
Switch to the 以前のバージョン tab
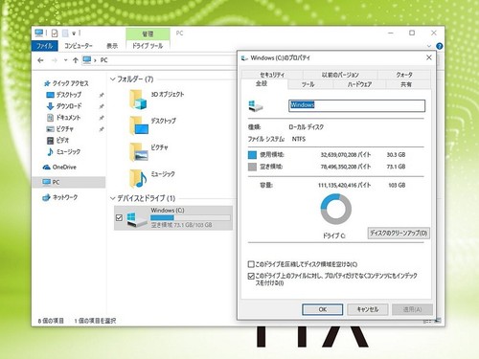tap(340, 75)
